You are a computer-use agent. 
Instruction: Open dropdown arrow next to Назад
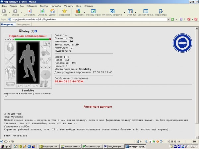coord(9,13)
